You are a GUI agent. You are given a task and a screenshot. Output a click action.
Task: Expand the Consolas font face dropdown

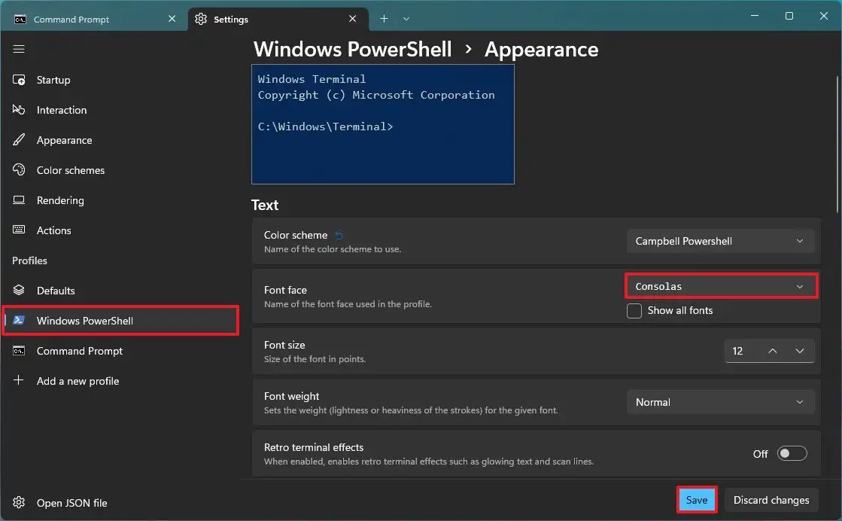[720, 286]
